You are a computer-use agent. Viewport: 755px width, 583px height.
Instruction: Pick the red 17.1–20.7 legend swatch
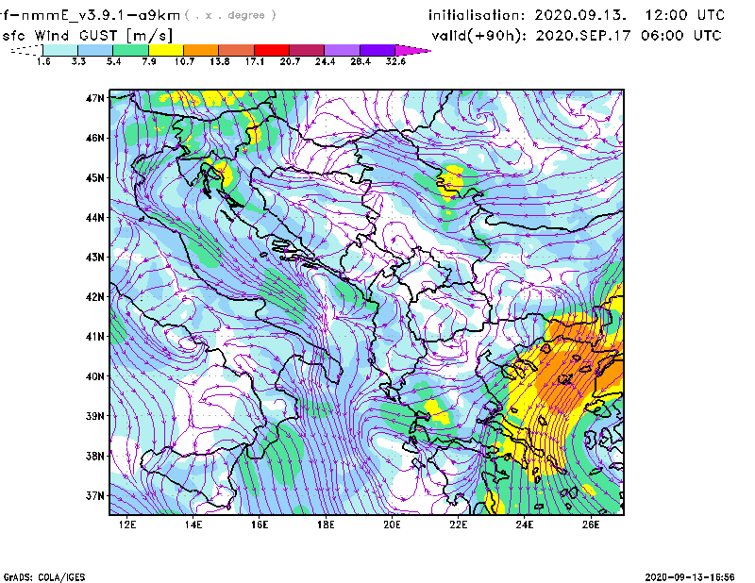(272, 50)
